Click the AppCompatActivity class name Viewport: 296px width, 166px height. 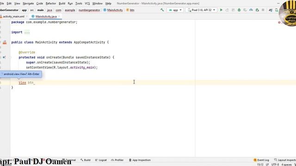(89, 42)
